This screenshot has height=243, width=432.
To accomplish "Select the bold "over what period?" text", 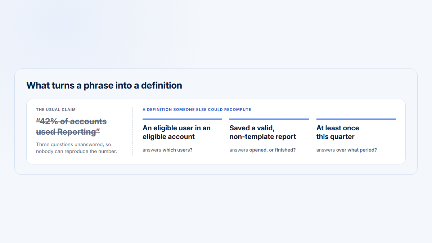I will click(356, 150).
